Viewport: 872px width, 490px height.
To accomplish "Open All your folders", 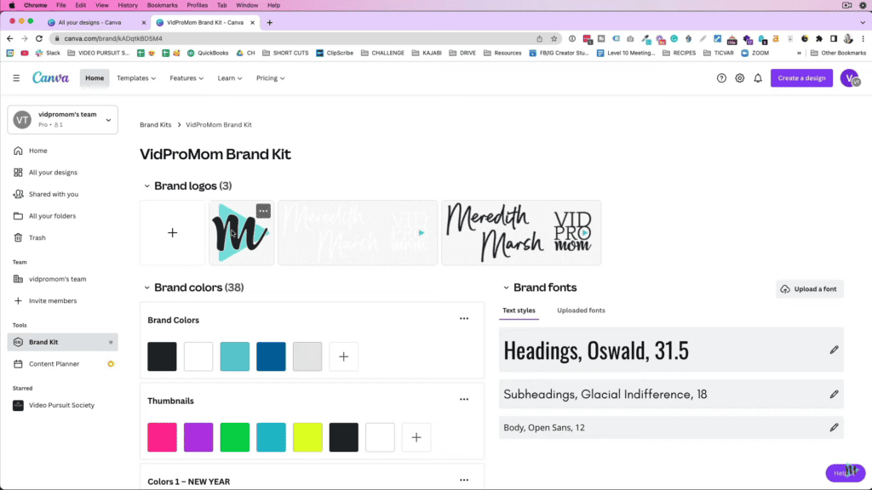I will pos(52,215).
